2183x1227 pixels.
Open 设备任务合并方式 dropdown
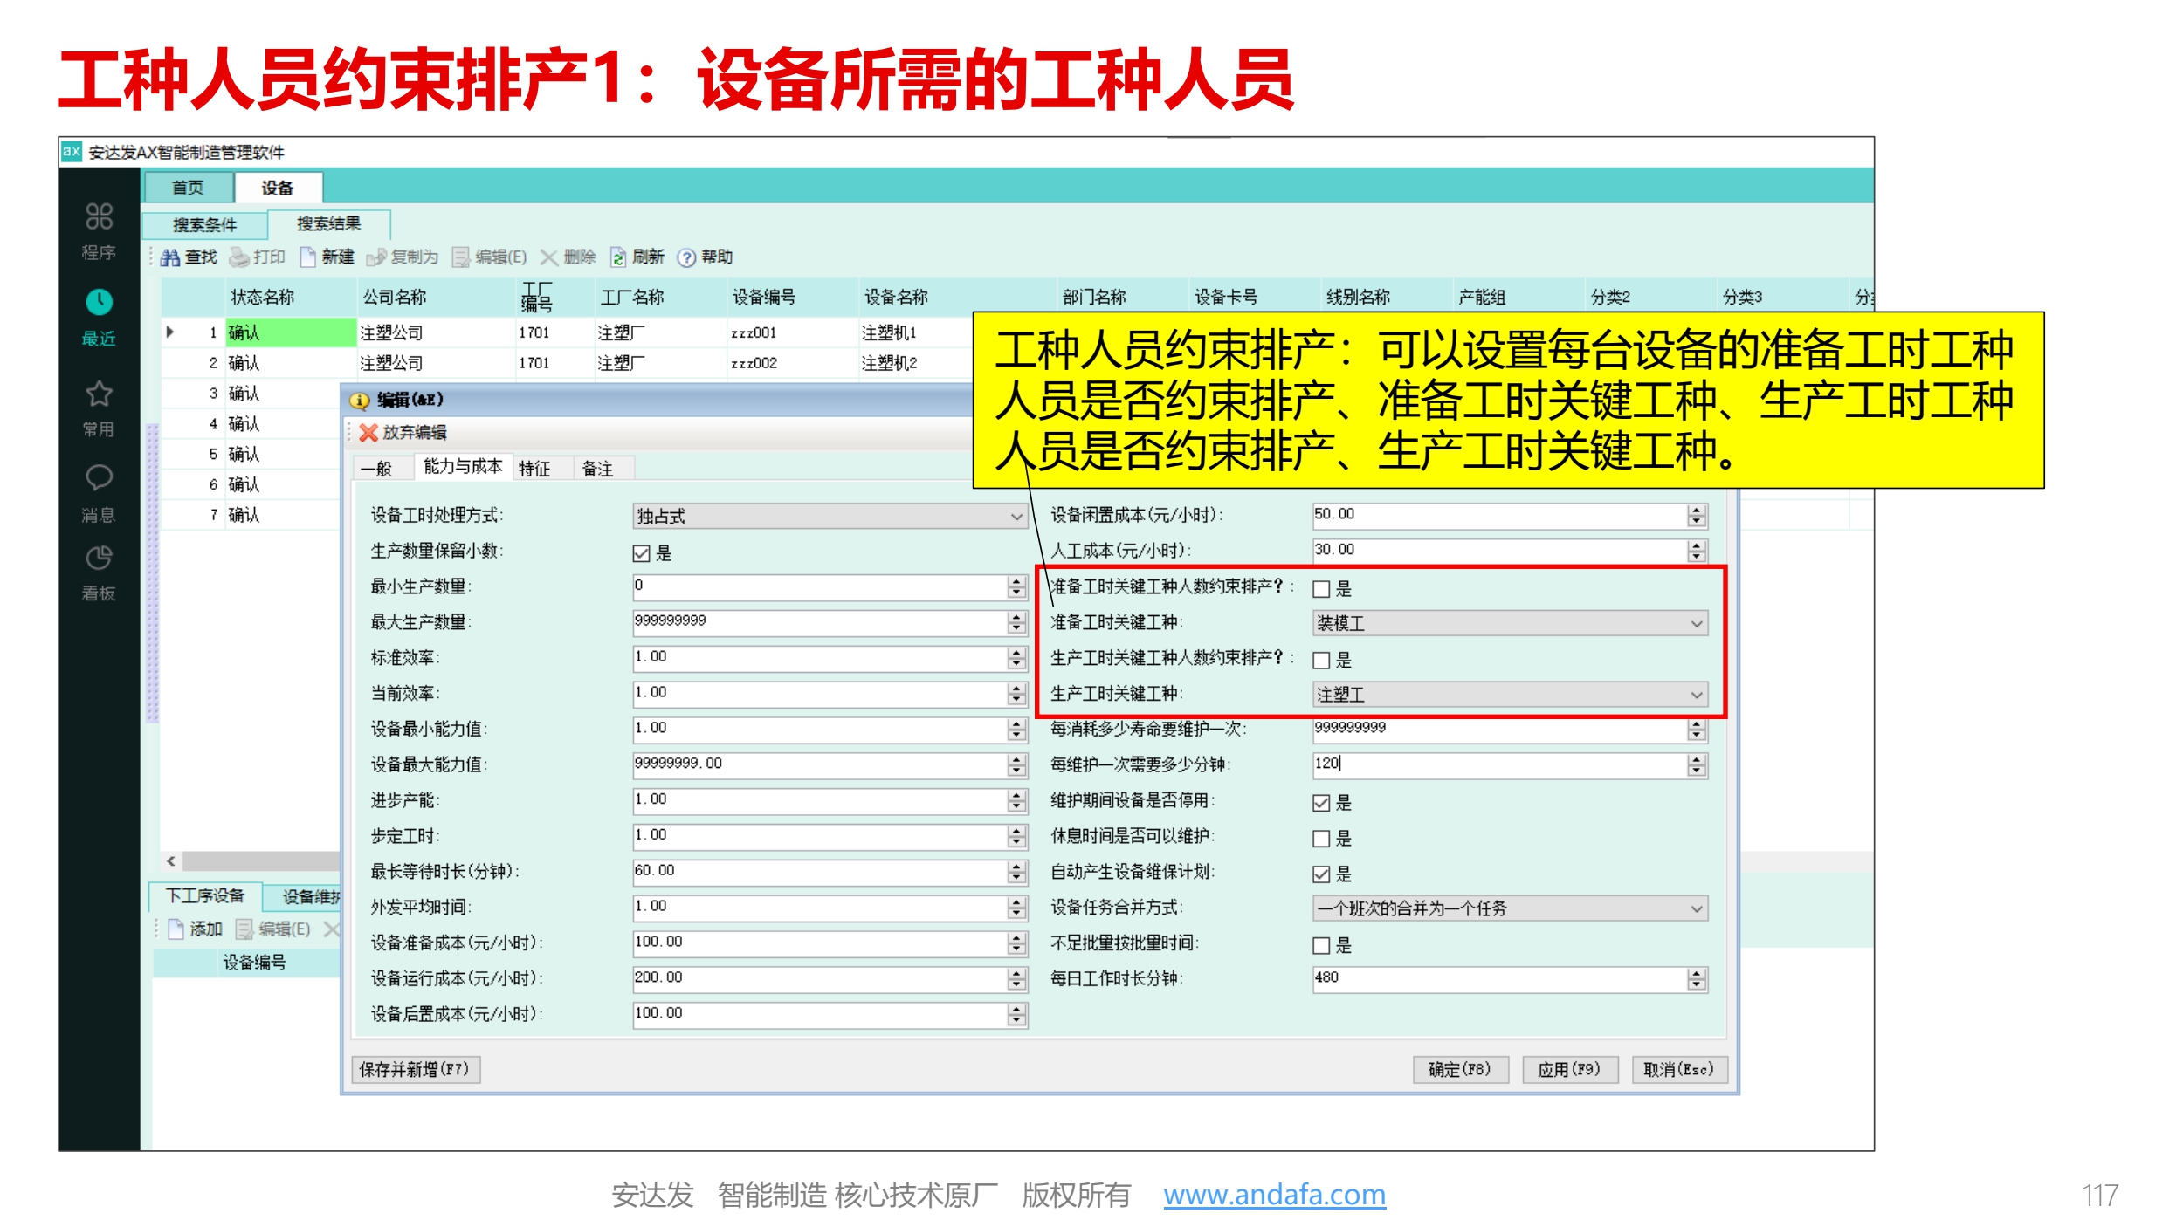[1696, 908]
